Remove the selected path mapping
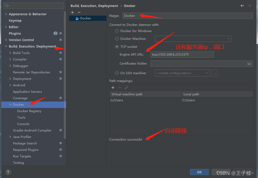This screenshot has width=258, height=178. click(x=120, y=88)
